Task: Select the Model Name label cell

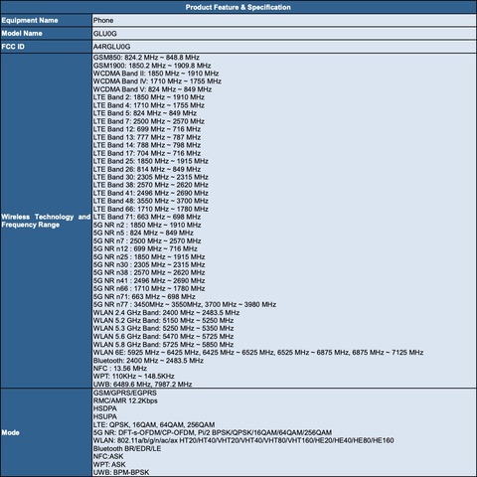Action: coord(46,34)
